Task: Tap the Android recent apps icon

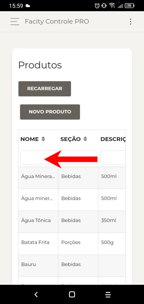Action: coord(108,294)
